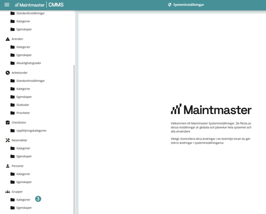Click the Systeminställningar shield icon

[x=170, y=5]
